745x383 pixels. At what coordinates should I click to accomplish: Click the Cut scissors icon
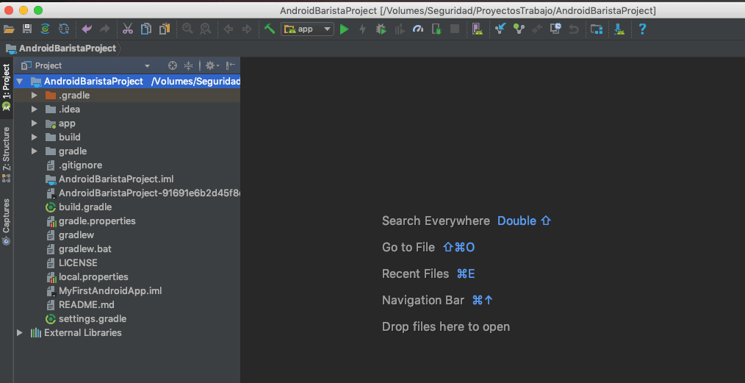pyautogui.click(x=128, y=29)
